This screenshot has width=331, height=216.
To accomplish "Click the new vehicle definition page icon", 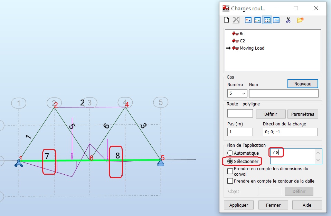I will click(226, 20).
